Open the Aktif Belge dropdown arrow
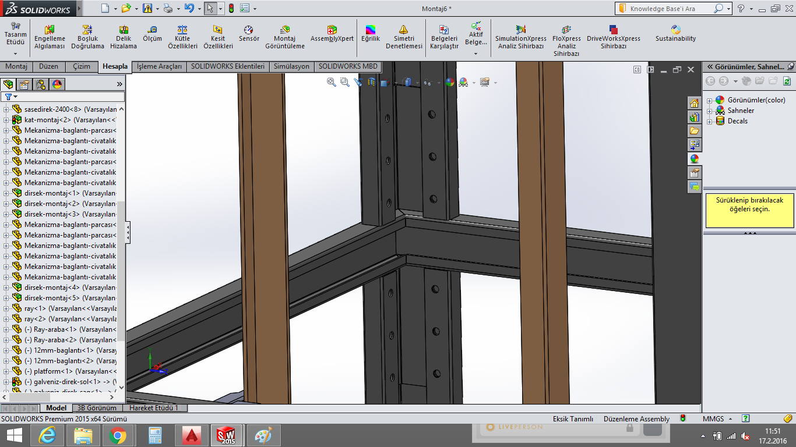 [x=476, y=54]
